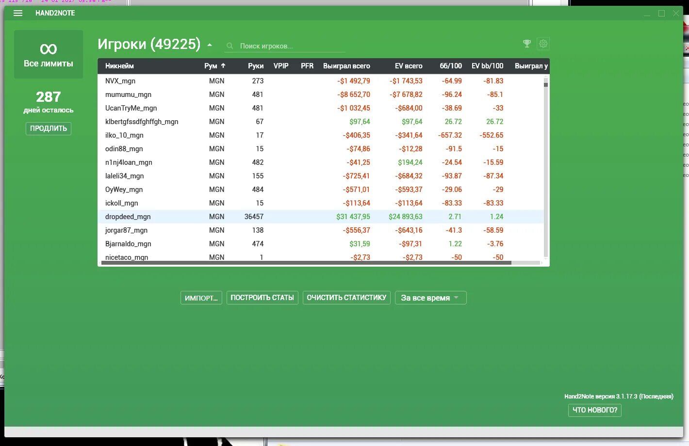Image resolution: width=689 pixels, height=446 pixels.
Task: Sort by бб/100 column header
Action: pos(451,66)
